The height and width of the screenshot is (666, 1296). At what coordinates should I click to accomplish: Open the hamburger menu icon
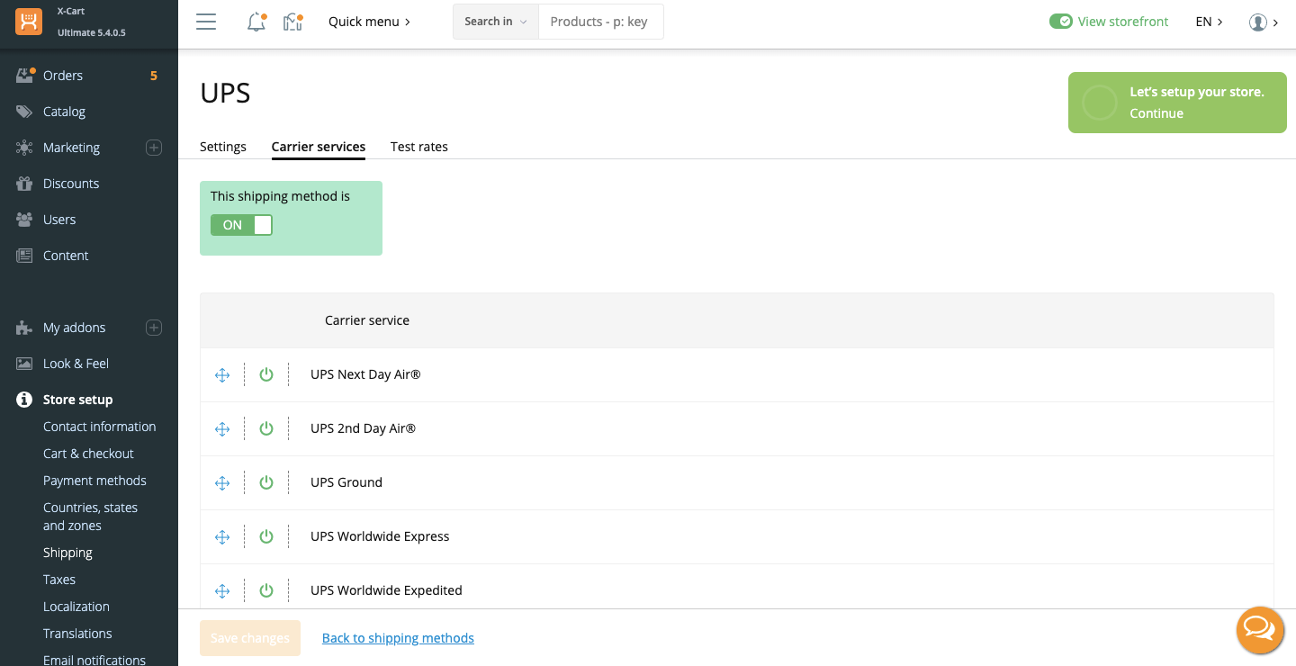click(206, 22)
